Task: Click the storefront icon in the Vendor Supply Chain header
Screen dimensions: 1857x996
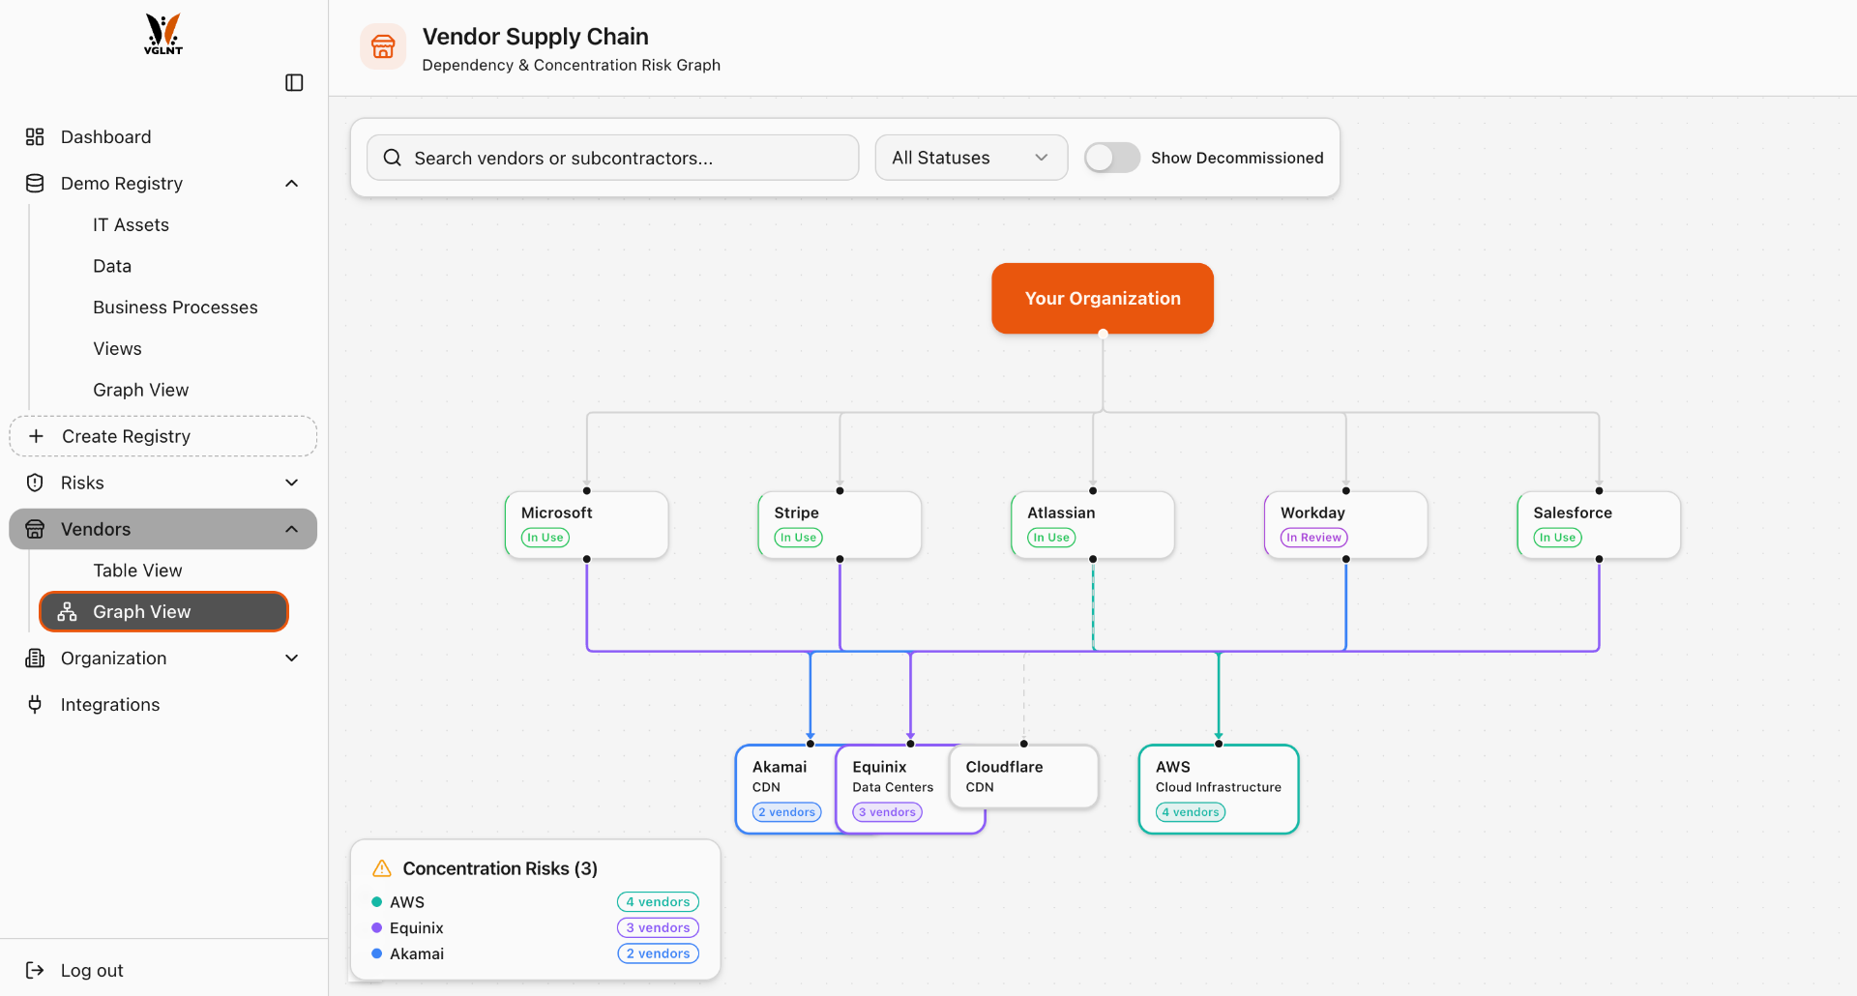Action: [x=383, y=45]
